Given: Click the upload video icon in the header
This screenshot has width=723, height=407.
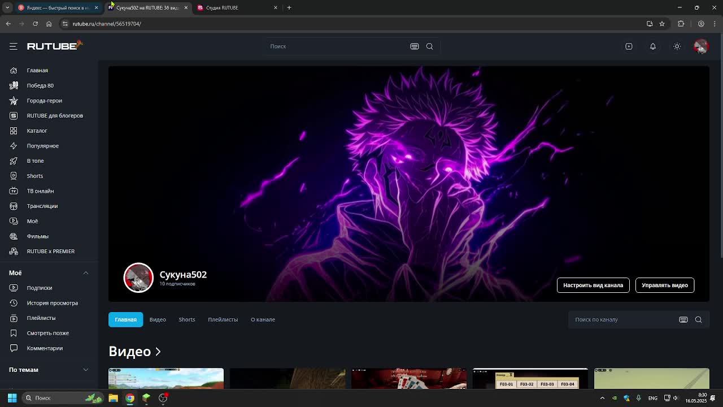Looking at the screenshot, I should (629, 46).
